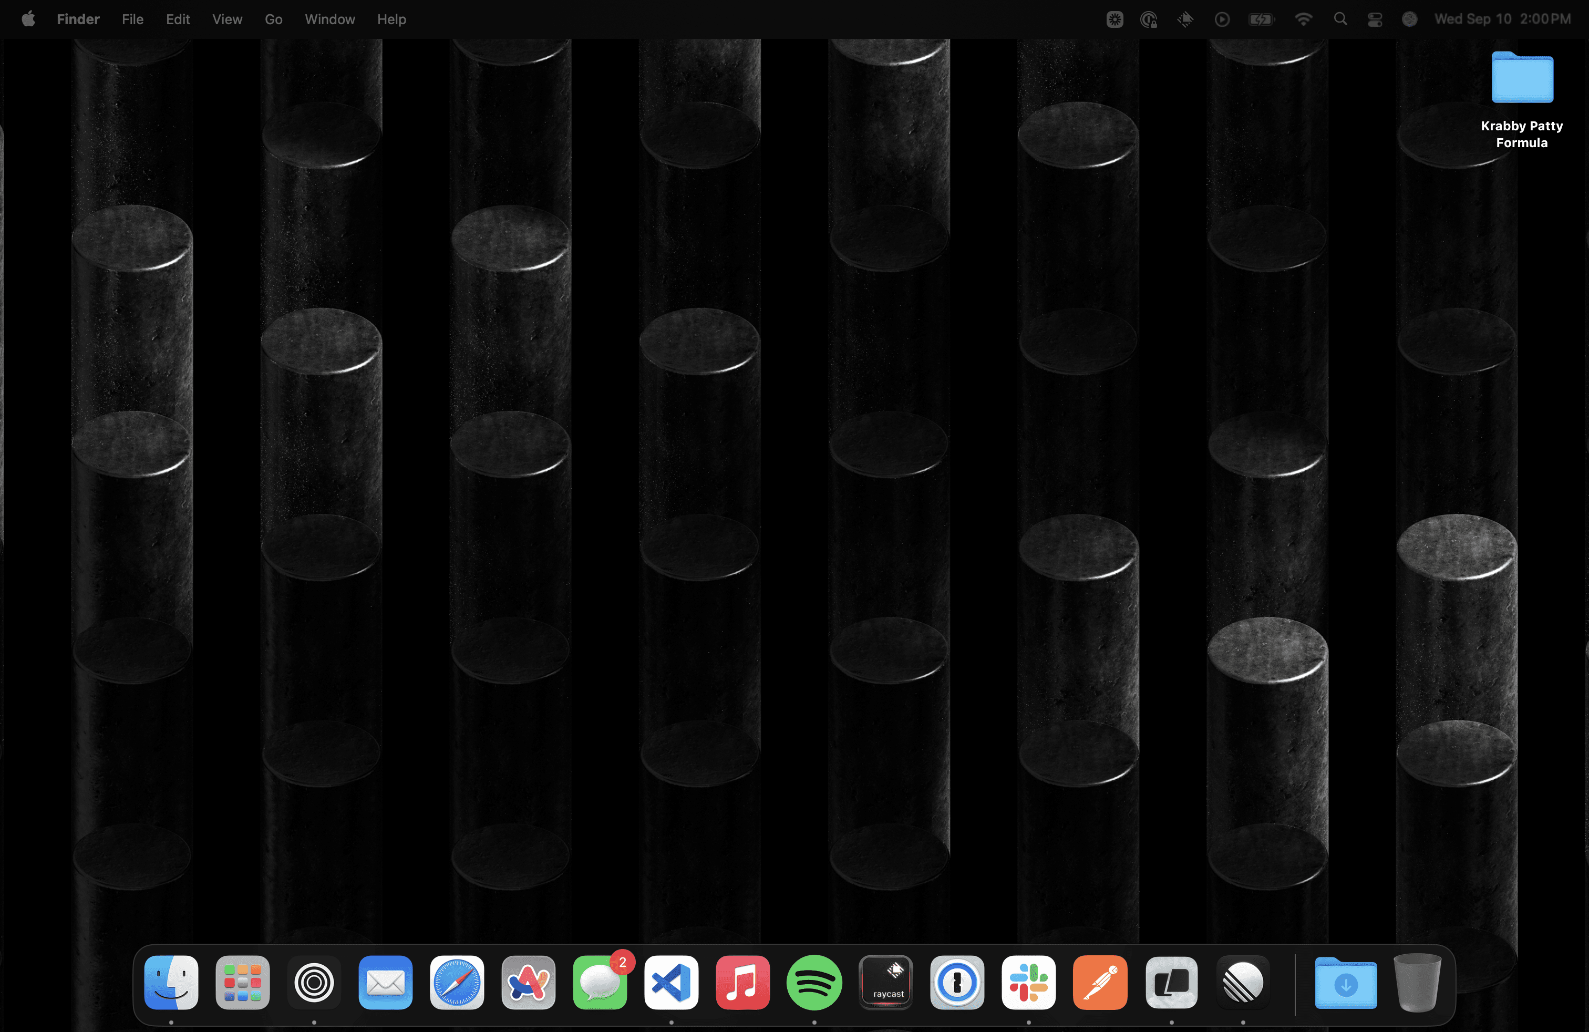Launch Visual Studio Code
Screen dimensions: 1589x1032
tap(671, 983)
